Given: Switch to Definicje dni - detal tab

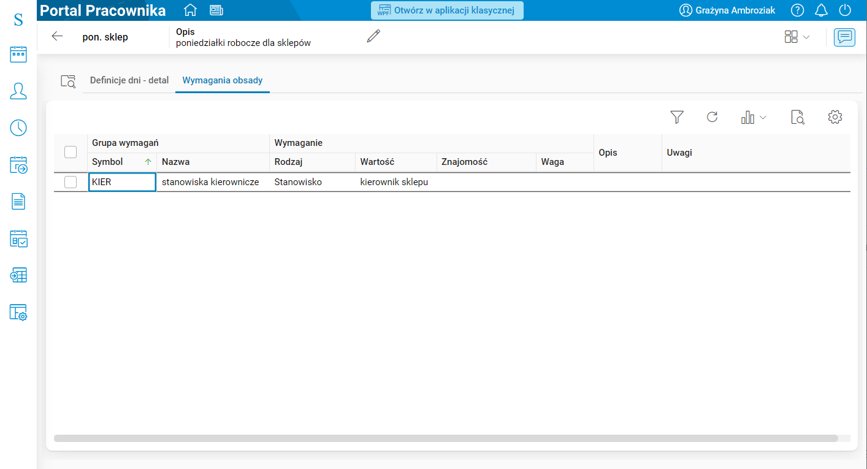Looking at the screenshot, I should point(129,80).
